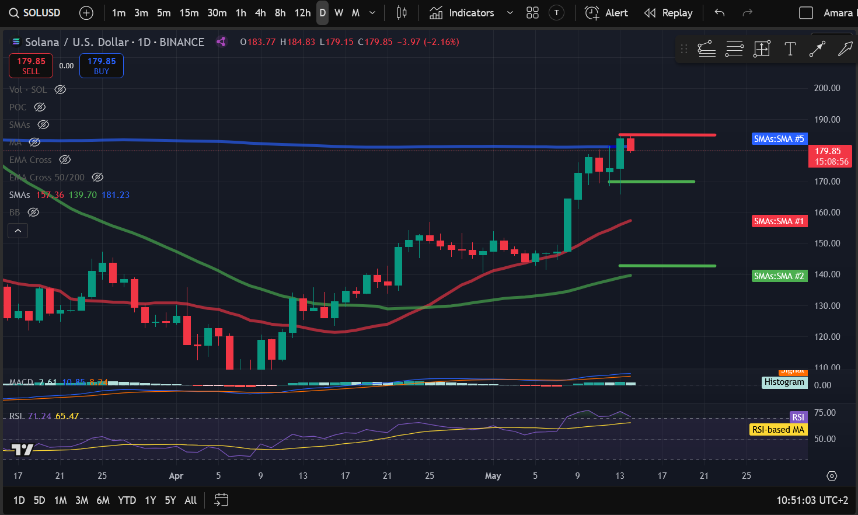
Task: Unhide the EMA Cross indicator
Action: click(65, 159)
